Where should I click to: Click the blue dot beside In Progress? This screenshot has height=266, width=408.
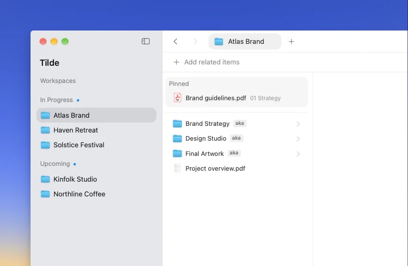click(78, 100)
